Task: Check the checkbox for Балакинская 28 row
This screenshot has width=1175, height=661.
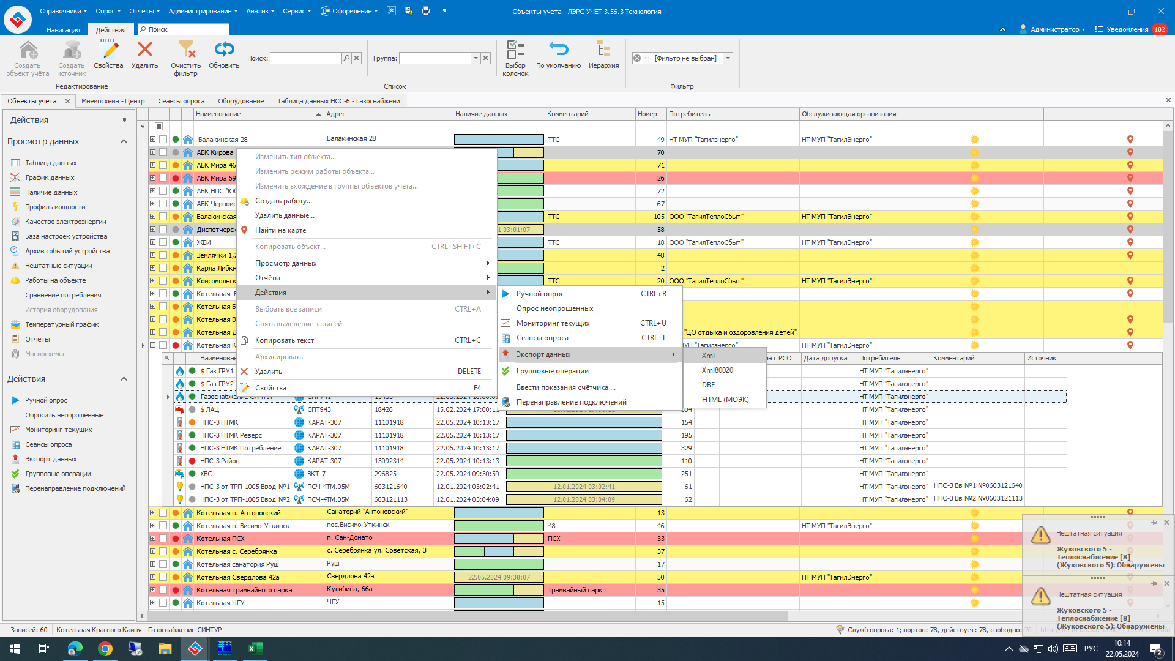Action: coord(163,140)
